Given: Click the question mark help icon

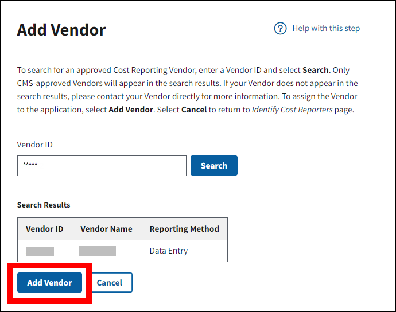Looking at the screenshot, I should [x=280, y=29].
